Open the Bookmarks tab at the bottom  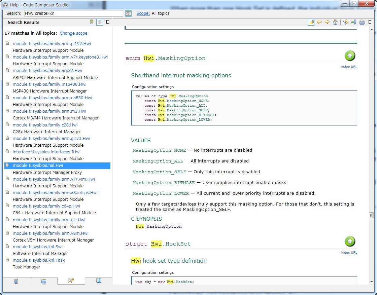[x=99, y=281]
